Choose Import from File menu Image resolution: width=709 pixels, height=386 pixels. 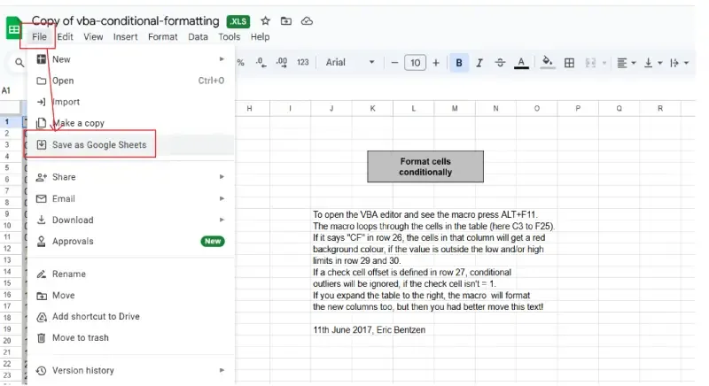click(x=130, y=102)
